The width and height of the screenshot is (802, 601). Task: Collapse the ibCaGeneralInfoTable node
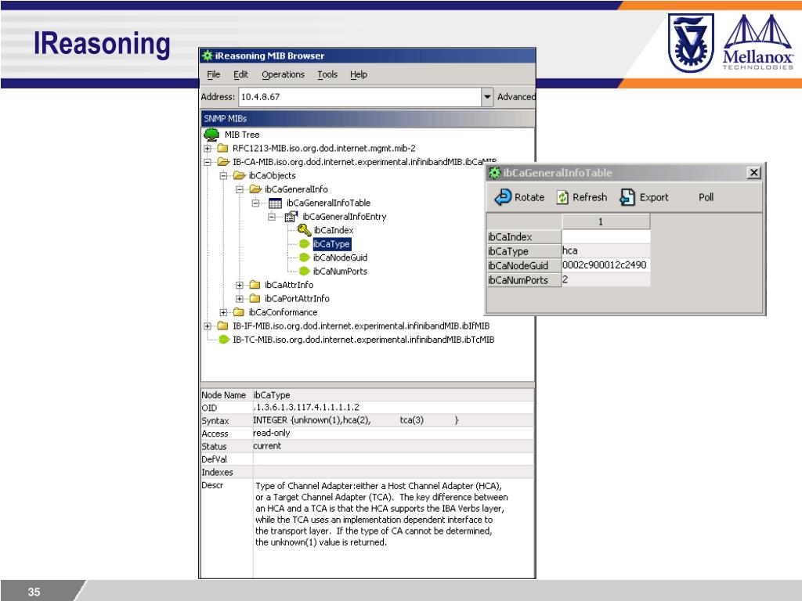pos(255,203)
